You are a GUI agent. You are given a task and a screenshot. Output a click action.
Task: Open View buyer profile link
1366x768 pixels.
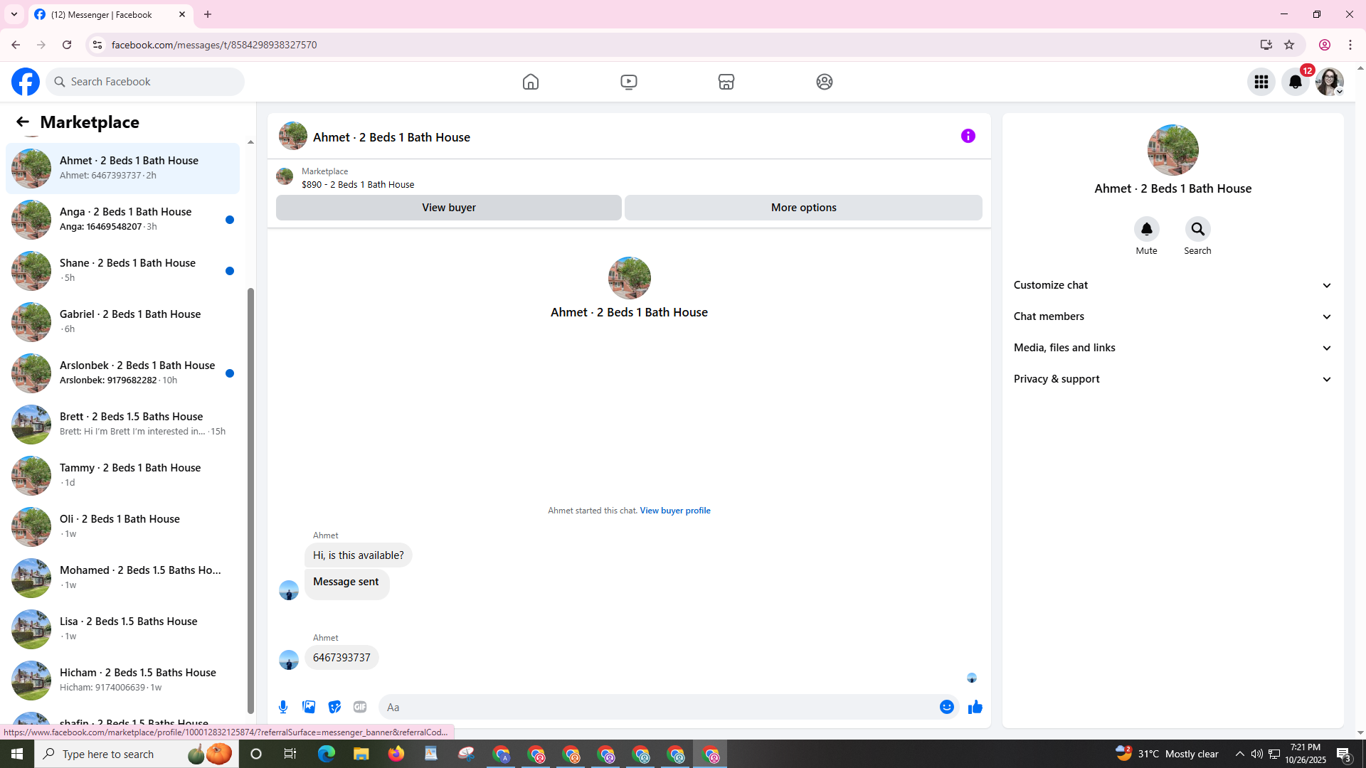674,511
